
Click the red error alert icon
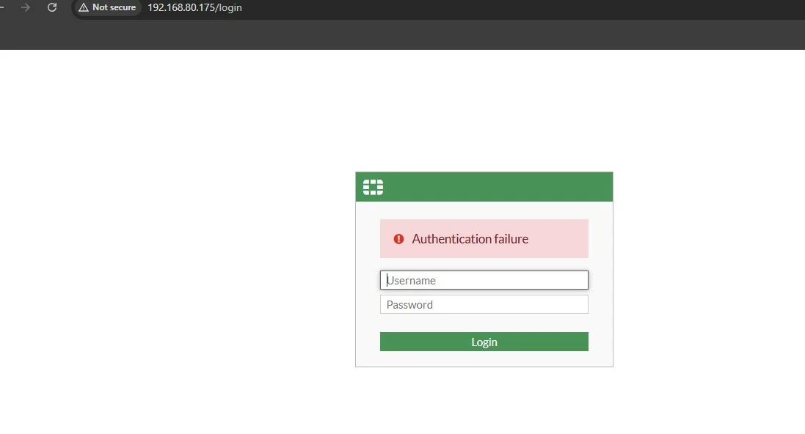398,239
